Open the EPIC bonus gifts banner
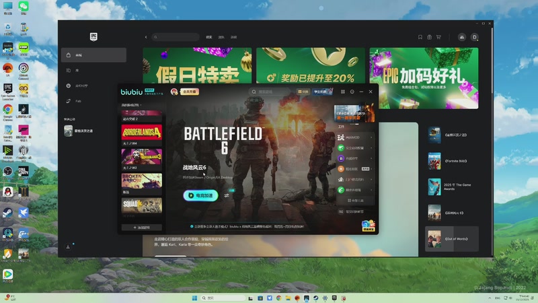The image size is (538, 303). coord(424,78)
